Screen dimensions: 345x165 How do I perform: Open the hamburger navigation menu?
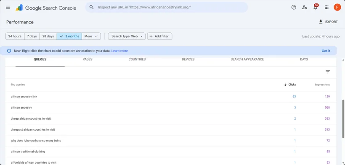coord(8,7)
